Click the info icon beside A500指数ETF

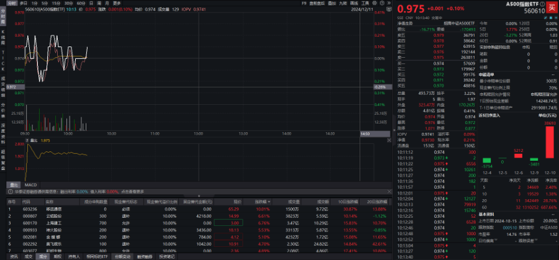(x=542, y=3)
